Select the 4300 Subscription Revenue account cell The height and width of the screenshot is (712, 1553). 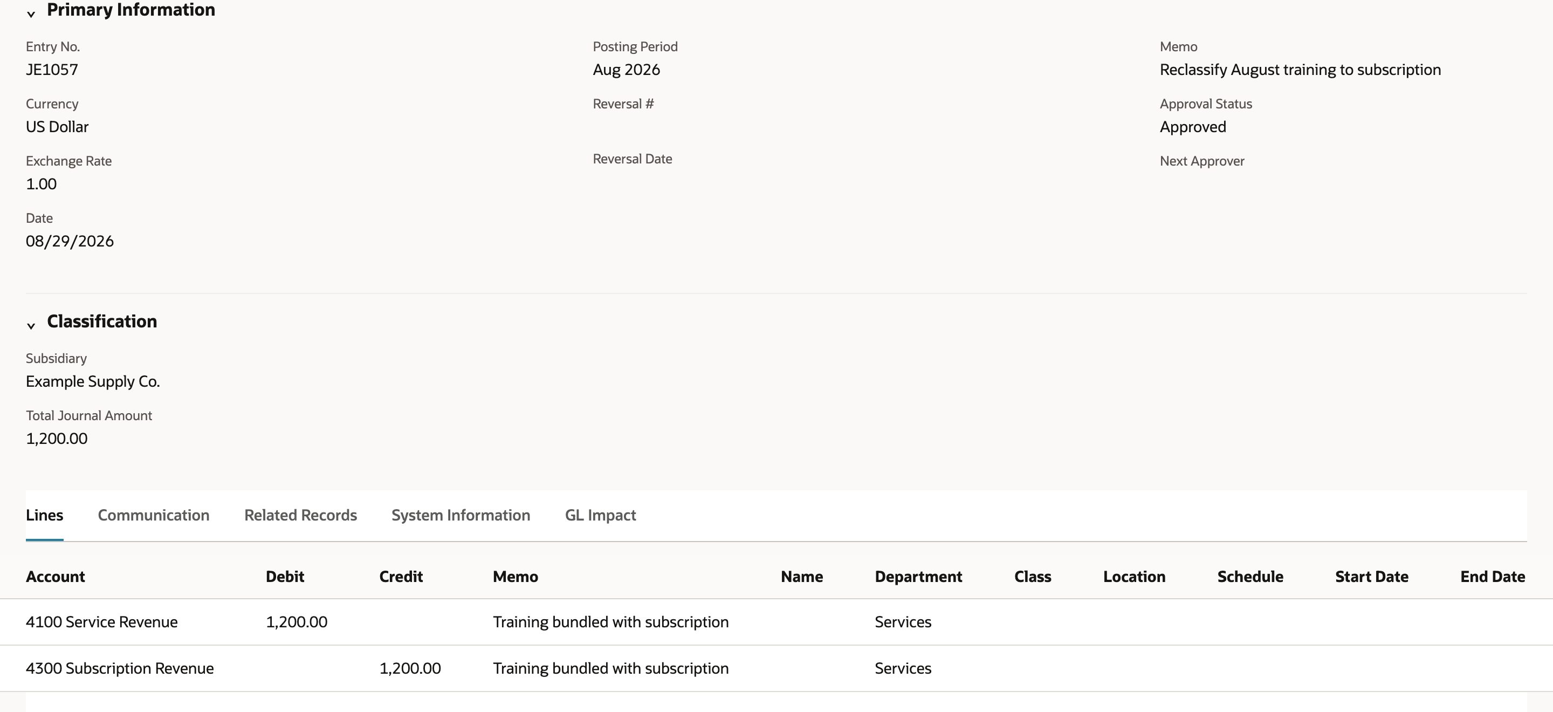coord(120,668)
